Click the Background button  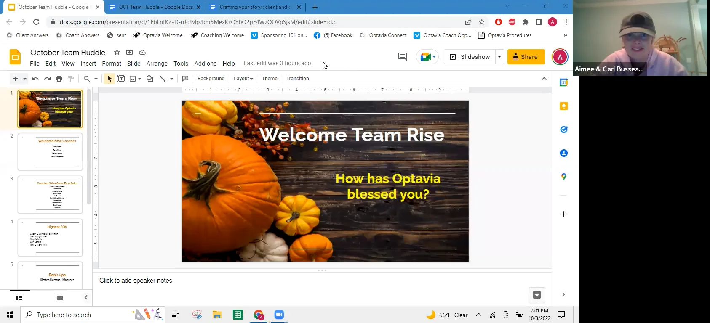click(x=211, y=79)
